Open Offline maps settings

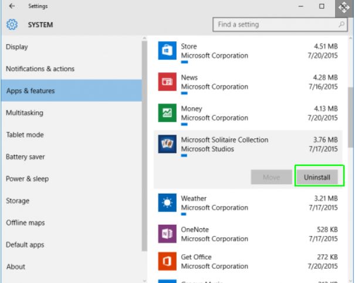[72, 222]
